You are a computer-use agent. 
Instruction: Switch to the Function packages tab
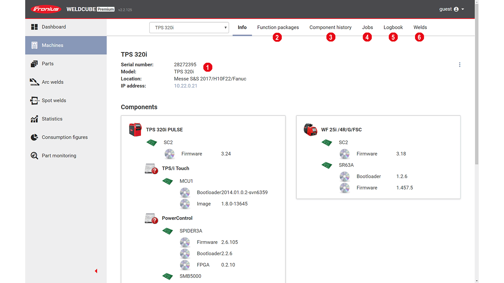pyautogui.click(x=278, y=27)
